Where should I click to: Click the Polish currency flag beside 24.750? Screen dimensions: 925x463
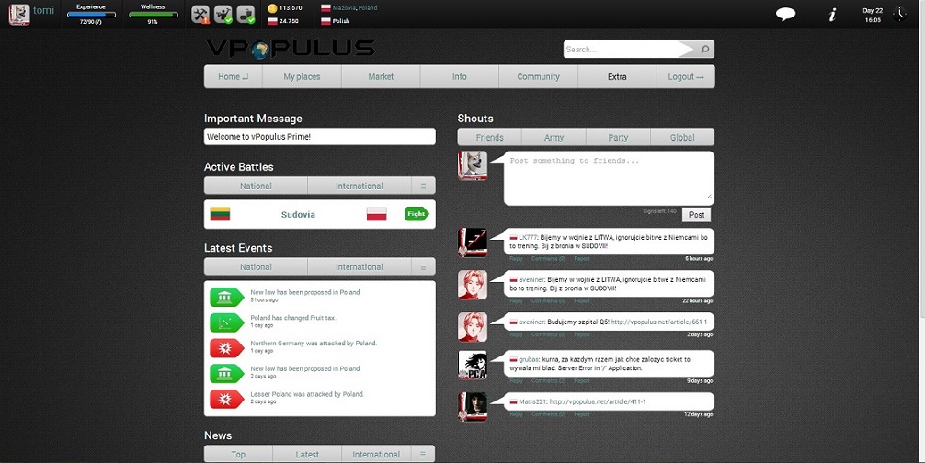[x=272, y=21]
